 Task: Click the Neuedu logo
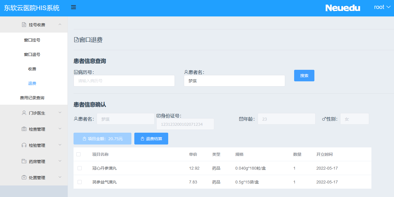point(343,8)
